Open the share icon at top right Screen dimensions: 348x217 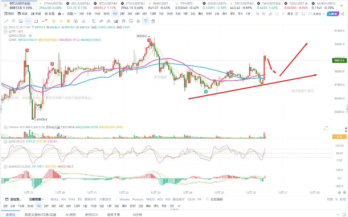pyautogui.click(x=343, y=14)
